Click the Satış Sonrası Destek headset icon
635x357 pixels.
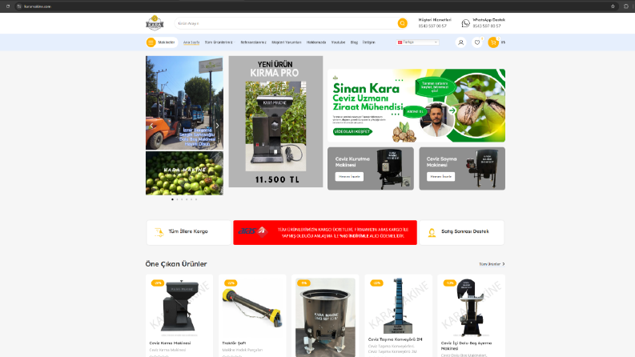[x=432, y=232]
